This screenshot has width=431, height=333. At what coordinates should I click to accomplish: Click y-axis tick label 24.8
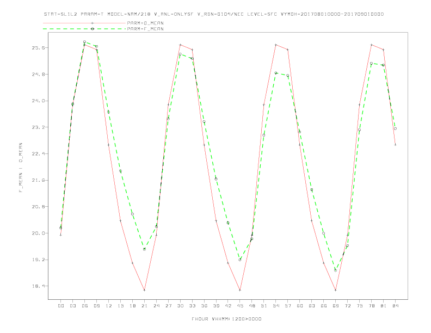tap(37, 74)
